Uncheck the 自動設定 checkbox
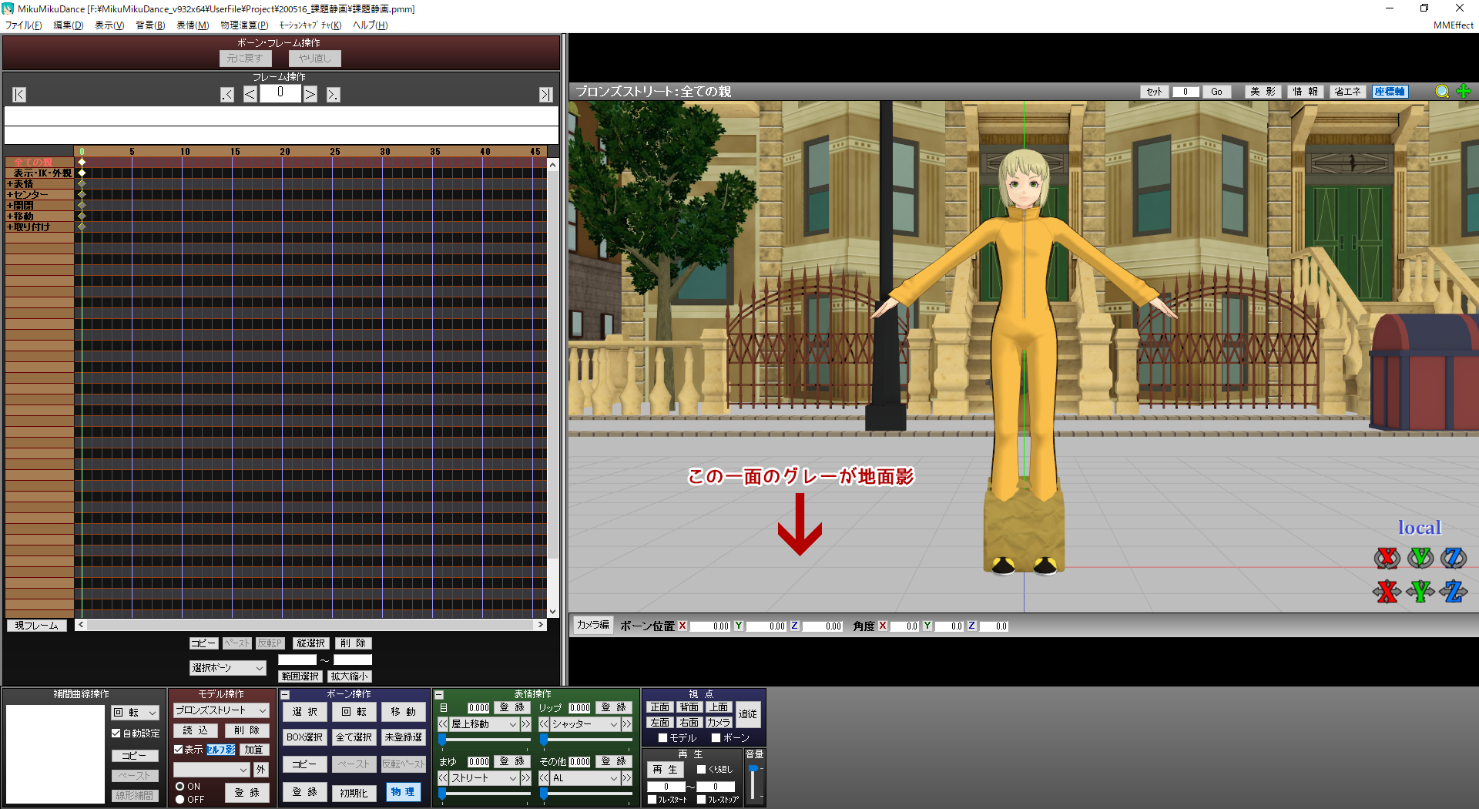This screenshot has height=809, width=1479. (116, 733)
